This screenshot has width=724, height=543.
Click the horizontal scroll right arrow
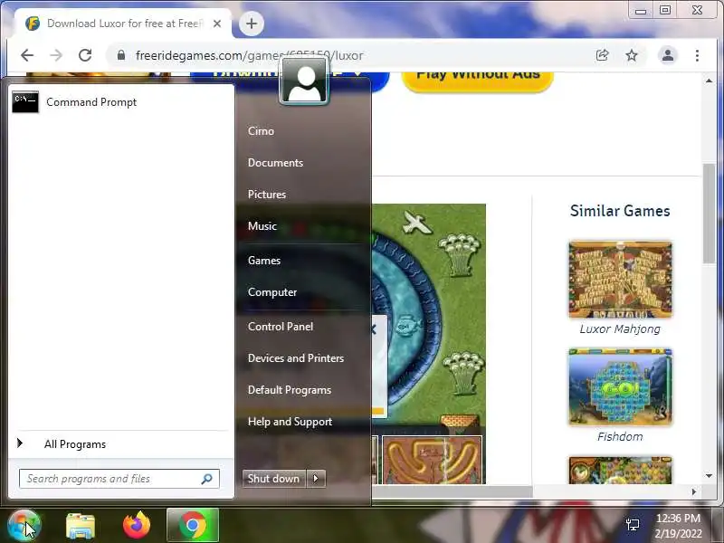pos(693,491)
